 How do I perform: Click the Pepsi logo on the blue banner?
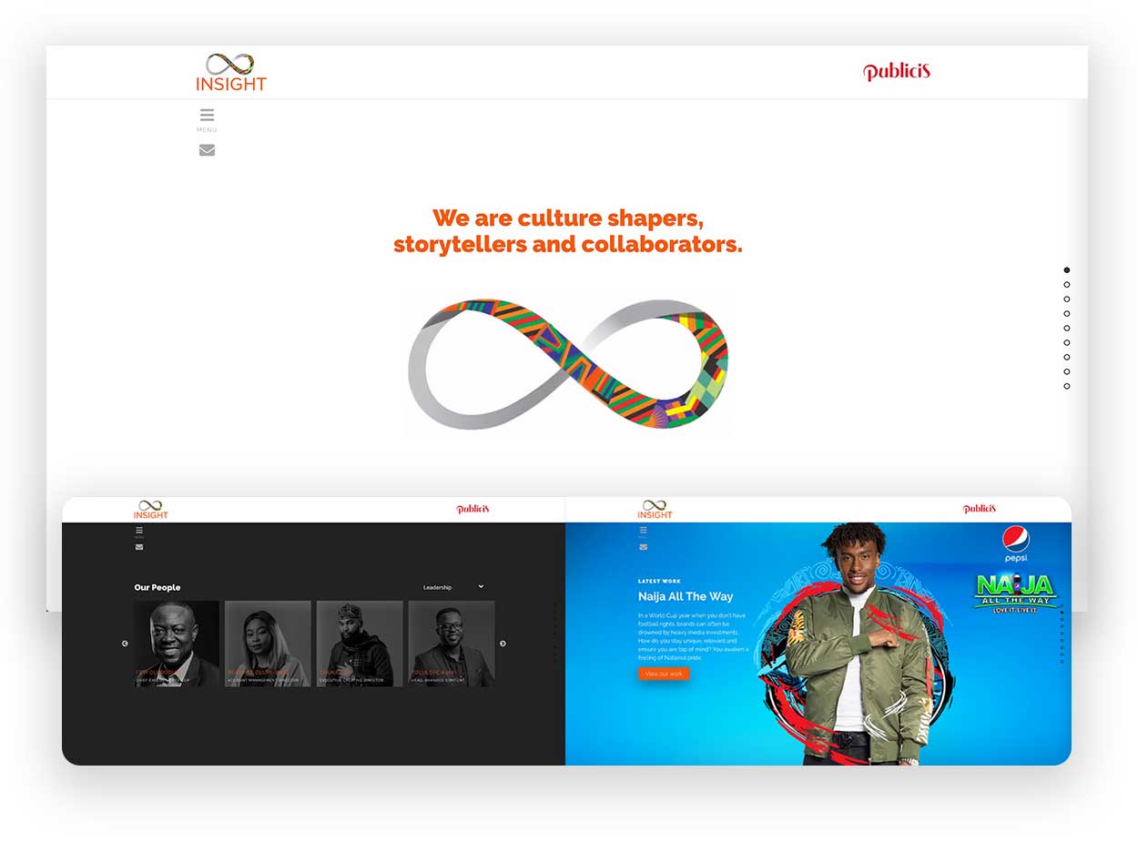(x=1016, y=543)
